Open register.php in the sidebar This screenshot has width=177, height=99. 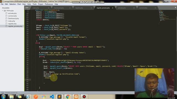[12, 24]
